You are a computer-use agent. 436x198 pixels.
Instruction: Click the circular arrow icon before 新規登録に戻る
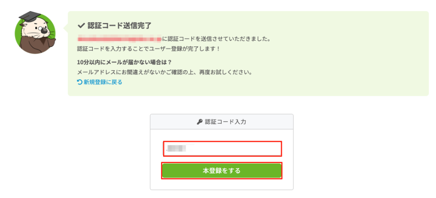coord(80,82)
